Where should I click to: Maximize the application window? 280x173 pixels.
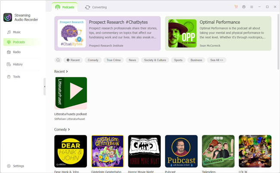[268, 7]
